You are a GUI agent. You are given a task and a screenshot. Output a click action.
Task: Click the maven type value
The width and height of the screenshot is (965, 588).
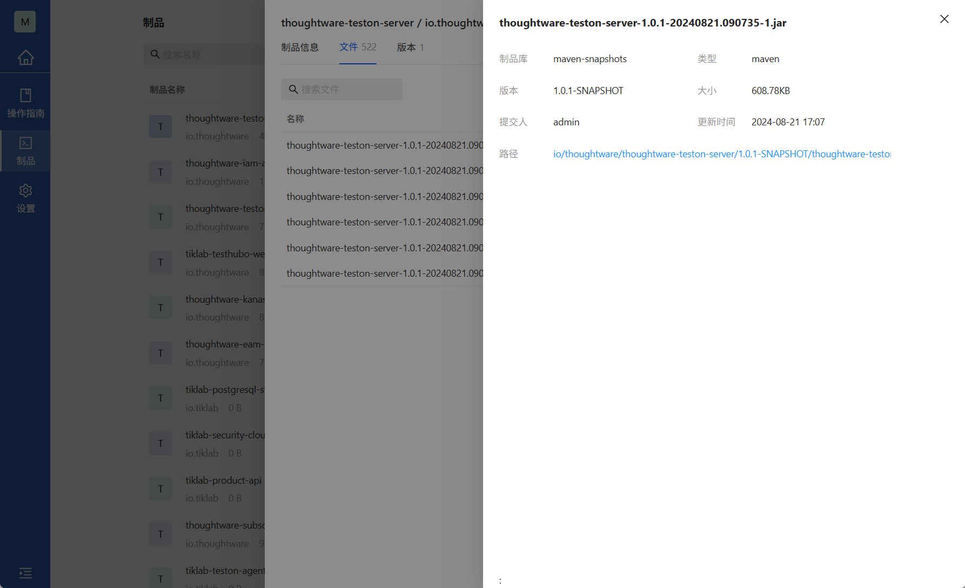[765, 59]
